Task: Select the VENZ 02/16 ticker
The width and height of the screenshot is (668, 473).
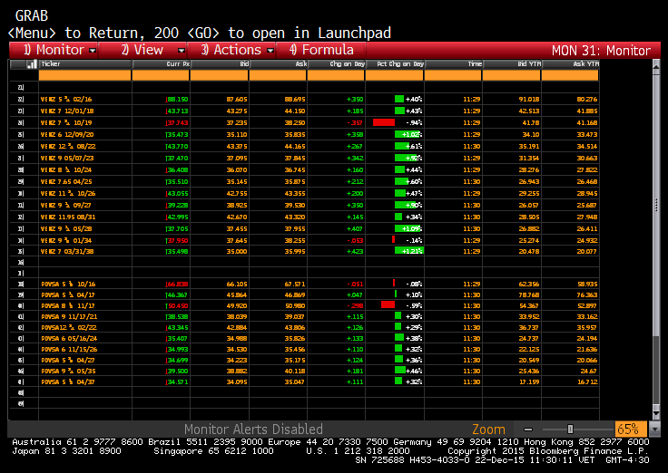Action: [x=66, y=99]
